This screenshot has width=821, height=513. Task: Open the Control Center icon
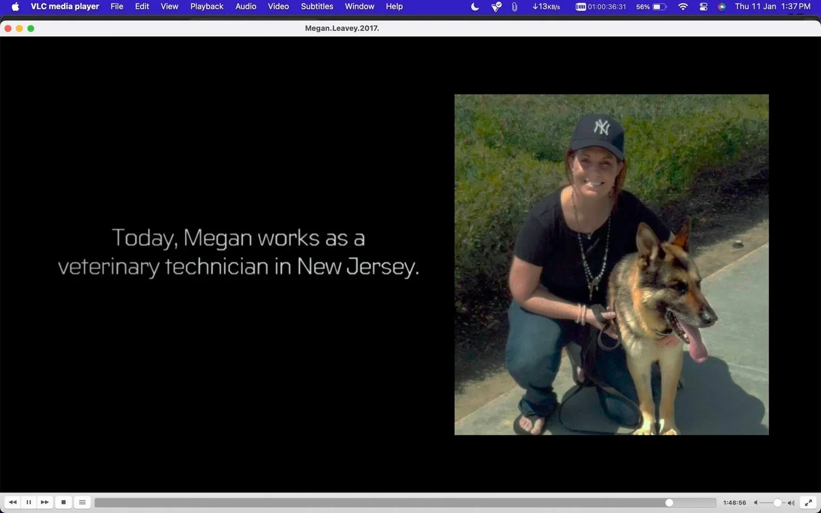tap(703, 6)
